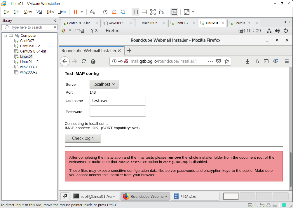Bookmark this page with star icon
Screen dimensions: 293x208
pos(227,61)
